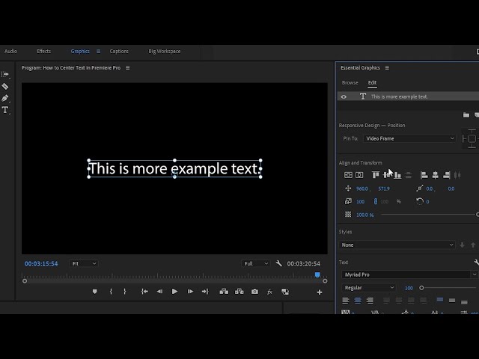Add a marker in the Program monitor
The image size is (479, 359).
pos(94,292)
